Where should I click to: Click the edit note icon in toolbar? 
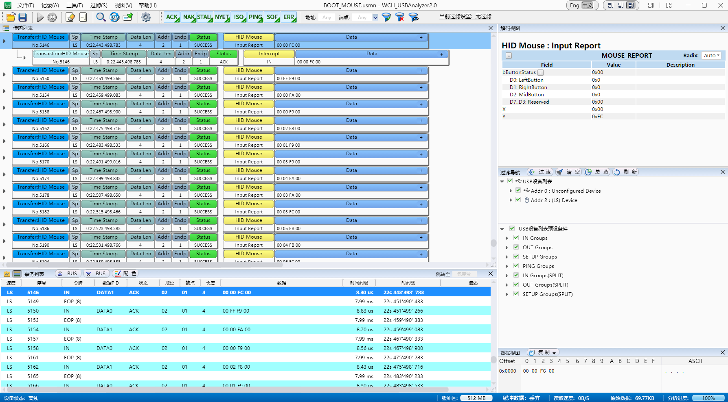70,17
